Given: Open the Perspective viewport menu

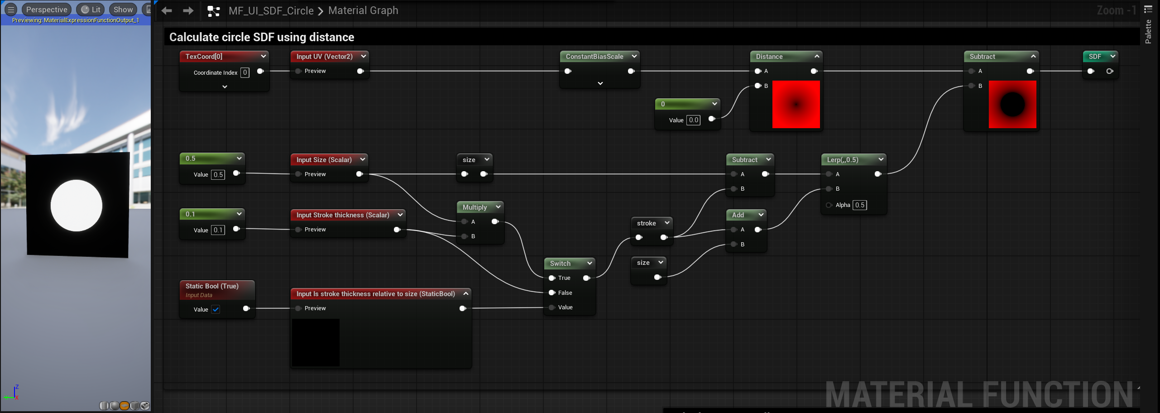Looking at the screenshot, I should click(x=46, y=10).
